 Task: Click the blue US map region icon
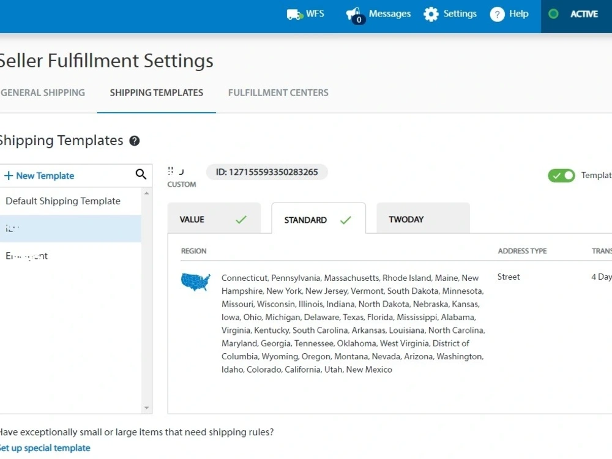[196, 282]
